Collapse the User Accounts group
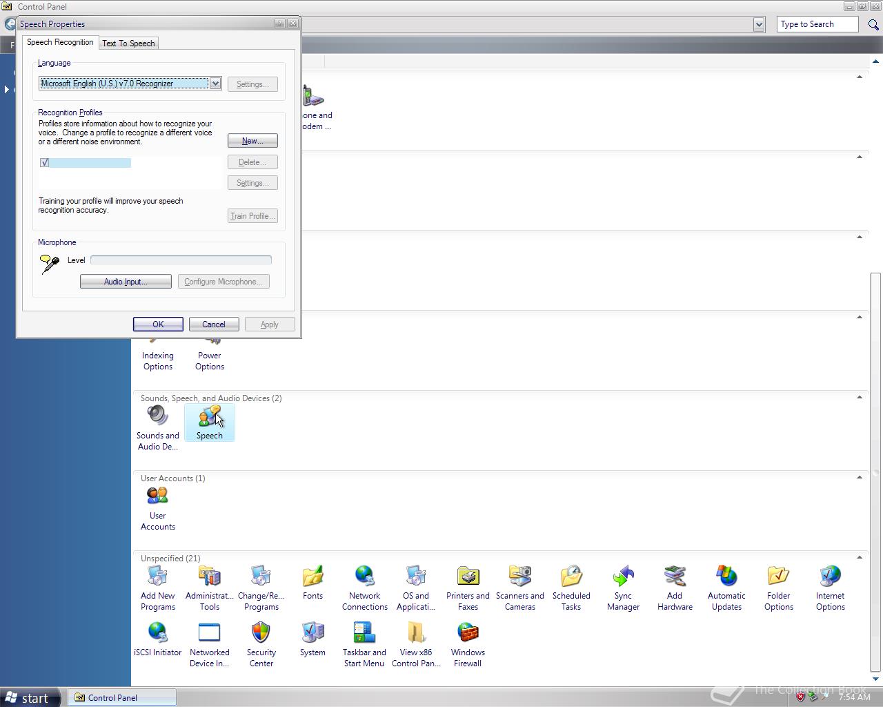 pos(860,477)
